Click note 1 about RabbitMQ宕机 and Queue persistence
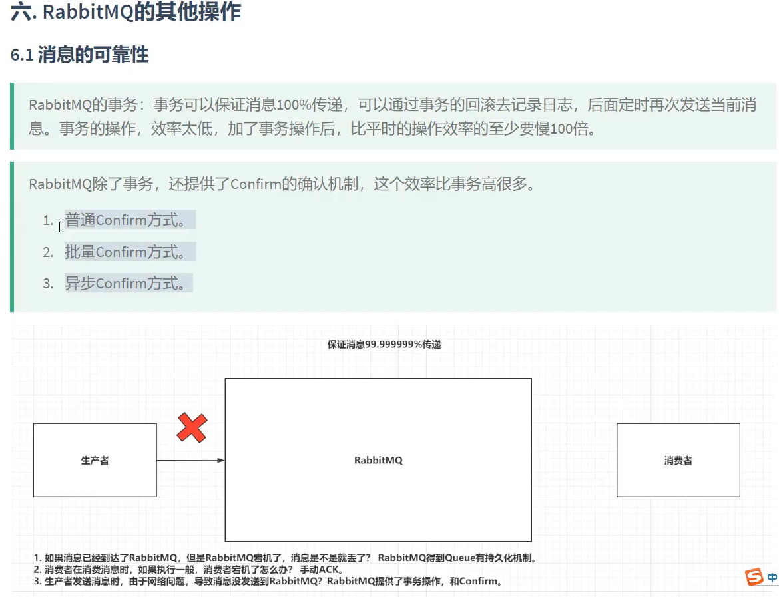779x597 pixels. (285, 558)
